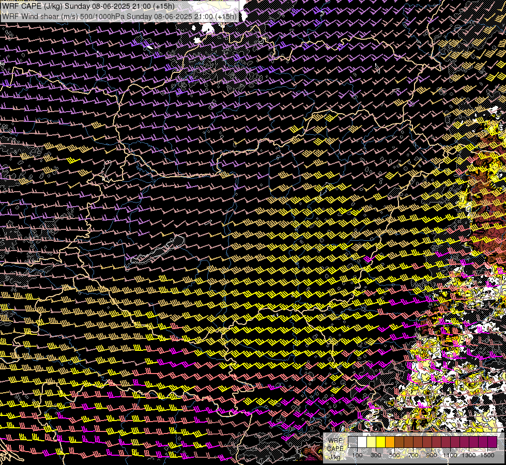The height and width of the screenshot is (465, 506).
Task: Select the pale yellow CAPE legend swatch
Action: pos(372,442)
